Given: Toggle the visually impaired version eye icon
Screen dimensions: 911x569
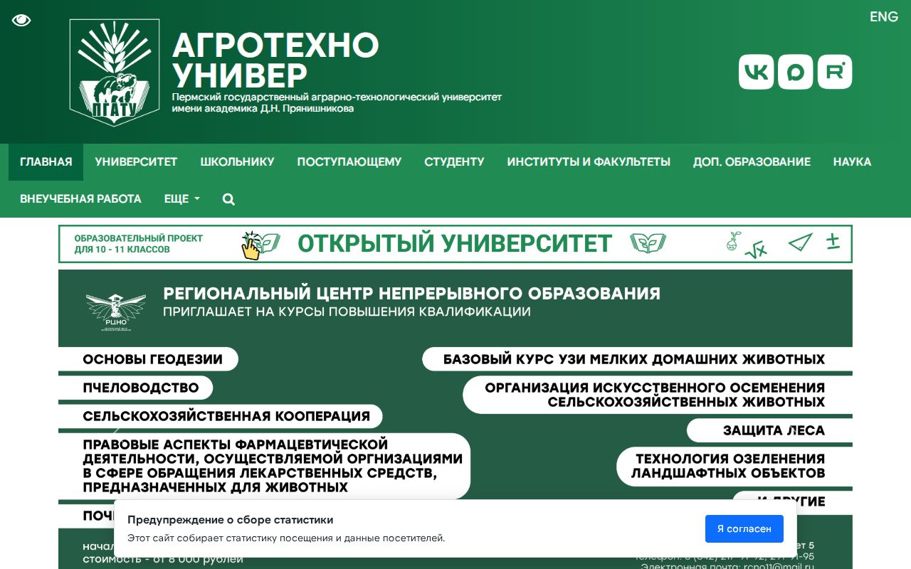Looking at the screenshot, I should click(x=21, y=20).
